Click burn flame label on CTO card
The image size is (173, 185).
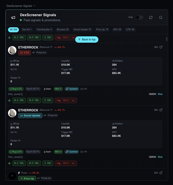(47, 89)
